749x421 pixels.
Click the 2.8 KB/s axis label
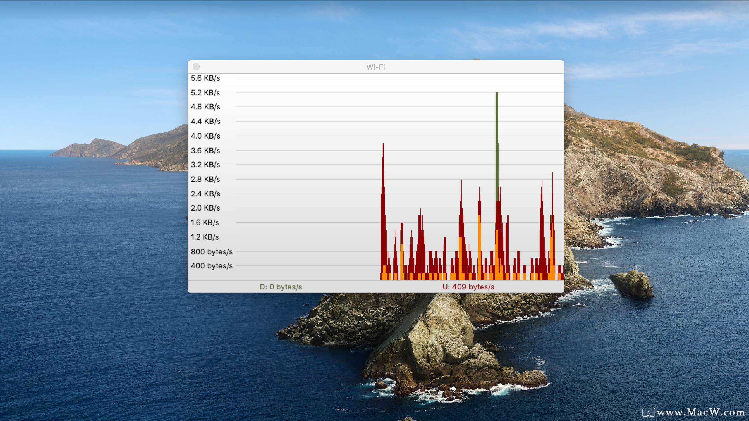pyautogui.click(x=205, y=179)
